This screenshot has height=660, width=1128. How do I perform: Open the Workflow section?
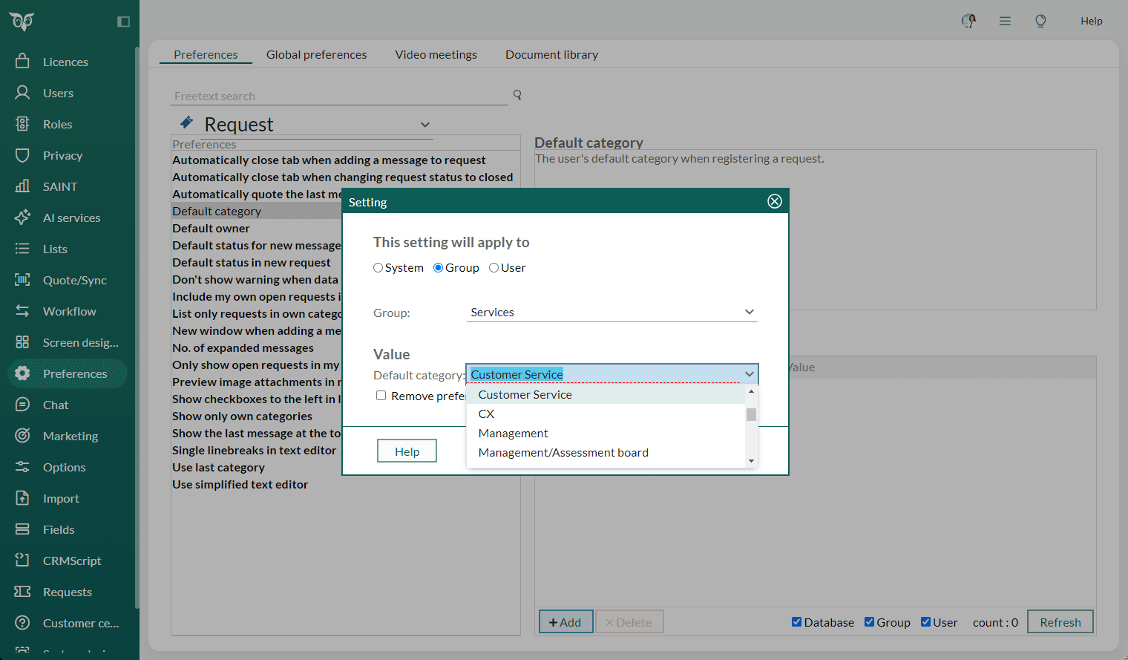pyautogui.click(x=70, y=311)
